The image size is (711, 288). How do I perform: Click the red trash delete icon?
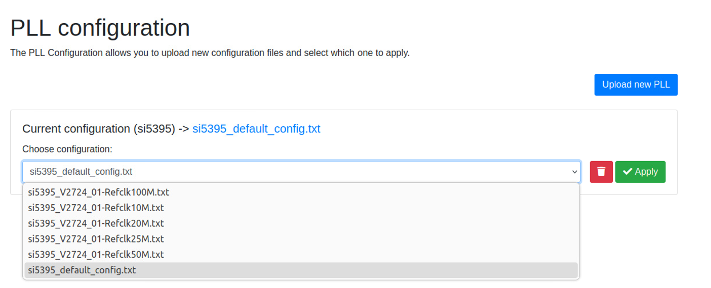pyautogui.click(x=601, y=172)
